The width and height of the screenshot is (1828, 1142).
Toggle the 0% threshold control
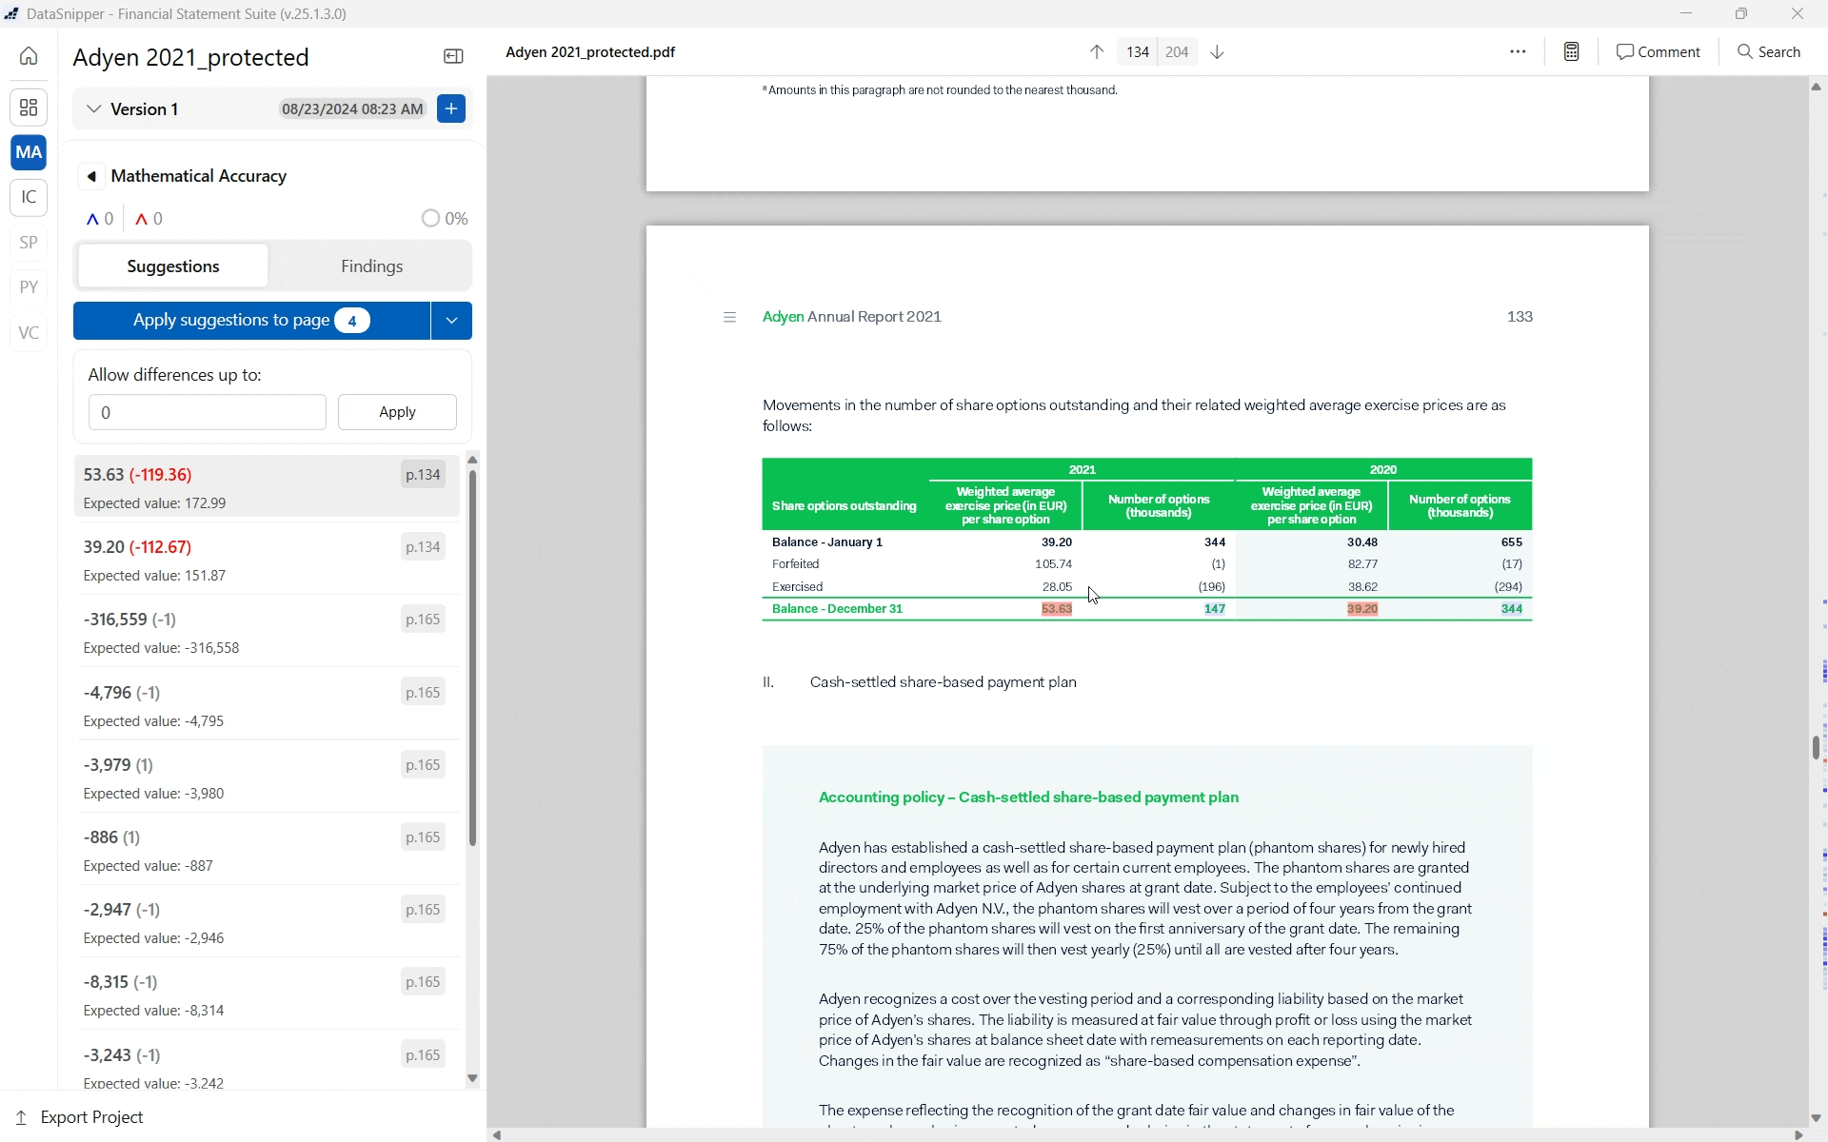click(x=431, y=218)
